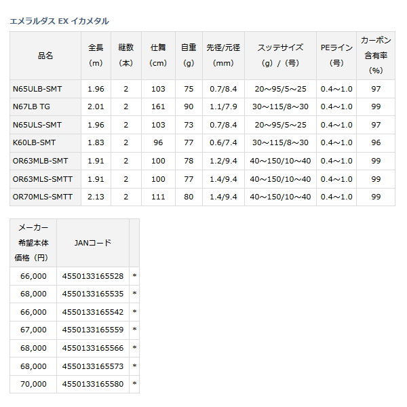Image resolution: width=407 pixels, height=407 pixels.
Task: Select the PEライン (号) column header
Action: click(336, 56)
